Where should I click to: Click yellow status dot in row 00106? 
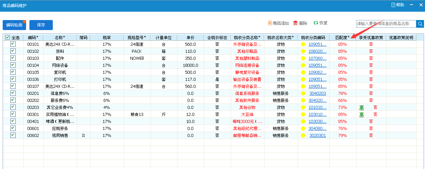tap(303, 79)
